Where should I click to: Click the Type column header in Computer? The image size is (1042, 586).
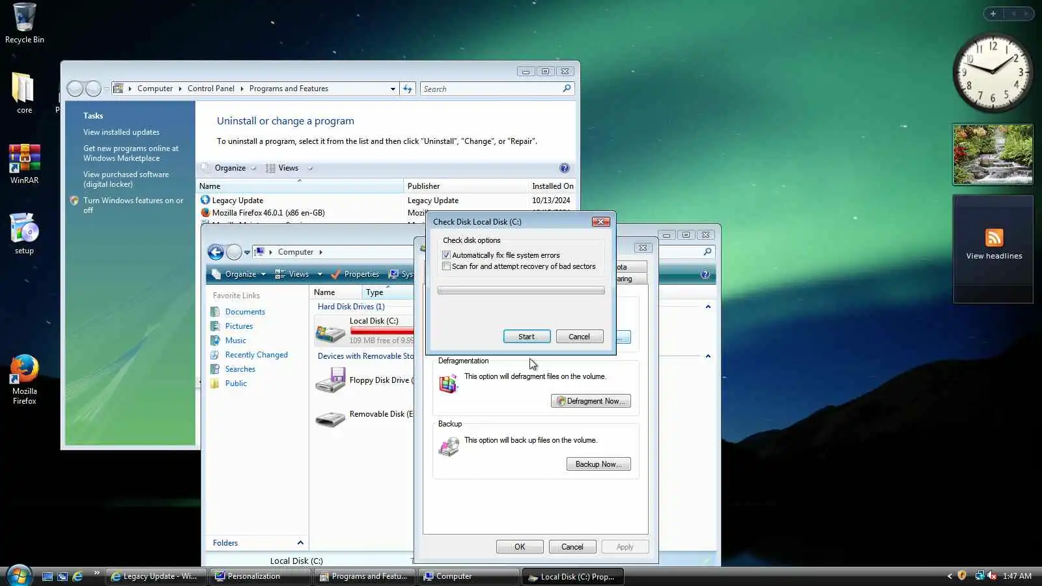388,292
